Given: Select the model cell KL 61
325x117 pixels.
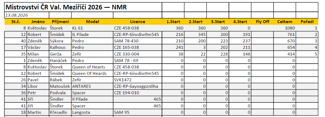Looking at the screenshot, I should click(x=92, y=28).
